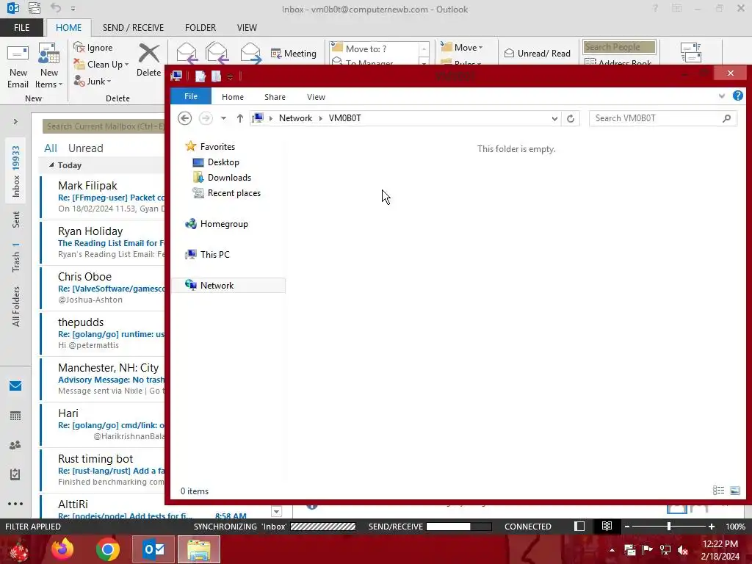This screenshot has width=752, height=564.
Task: Open Outlook VIEW tab
Action: (x=247, y=28)
